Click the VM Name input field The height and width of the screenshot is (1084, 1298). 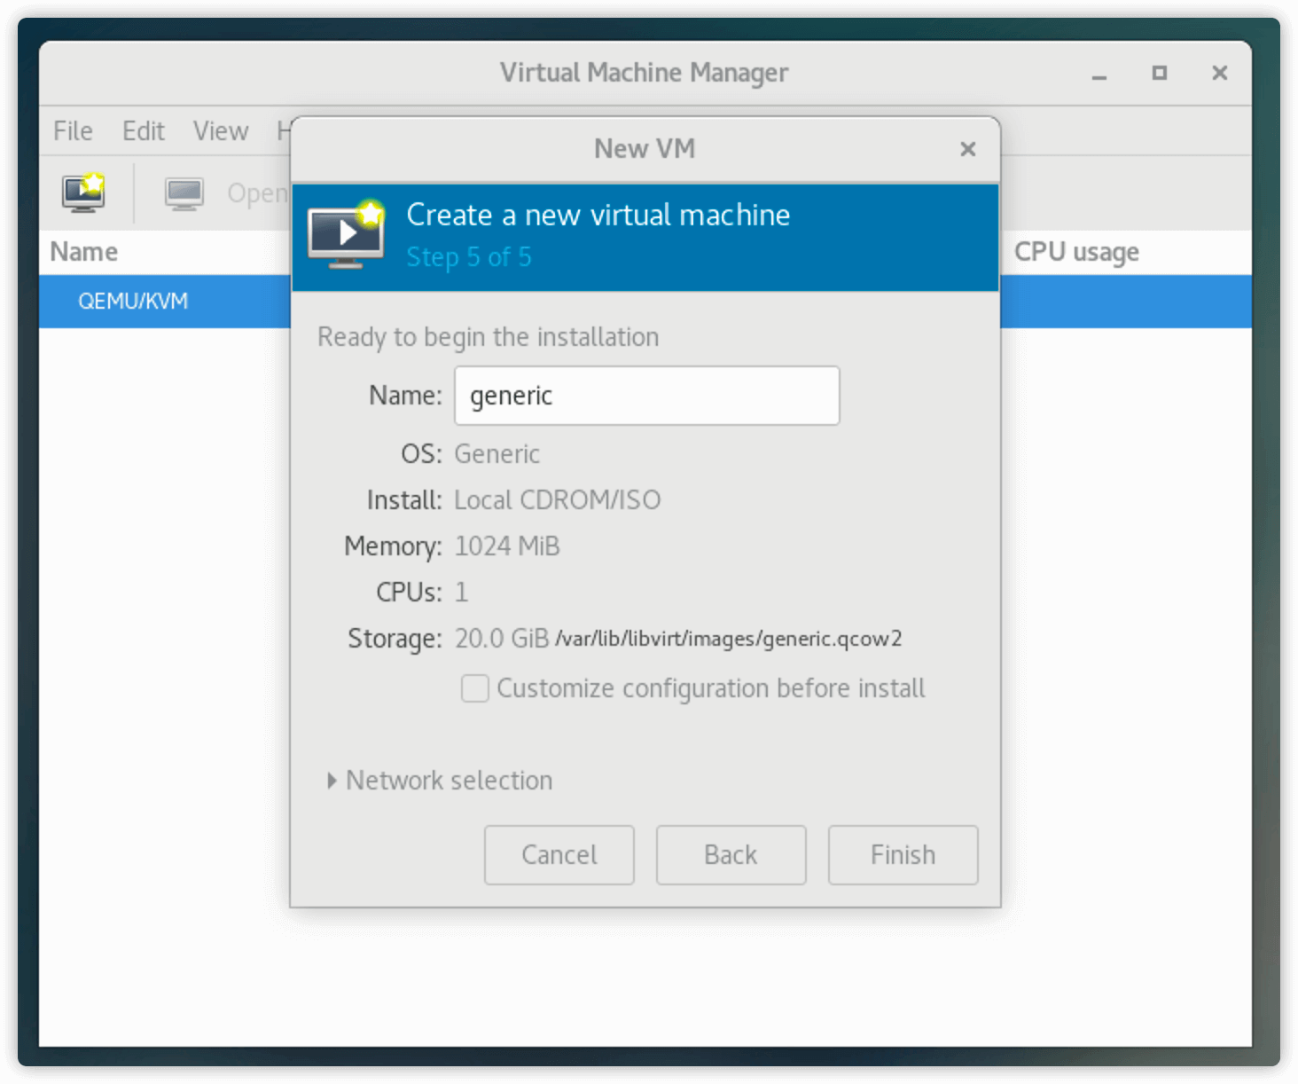[646, 396]
